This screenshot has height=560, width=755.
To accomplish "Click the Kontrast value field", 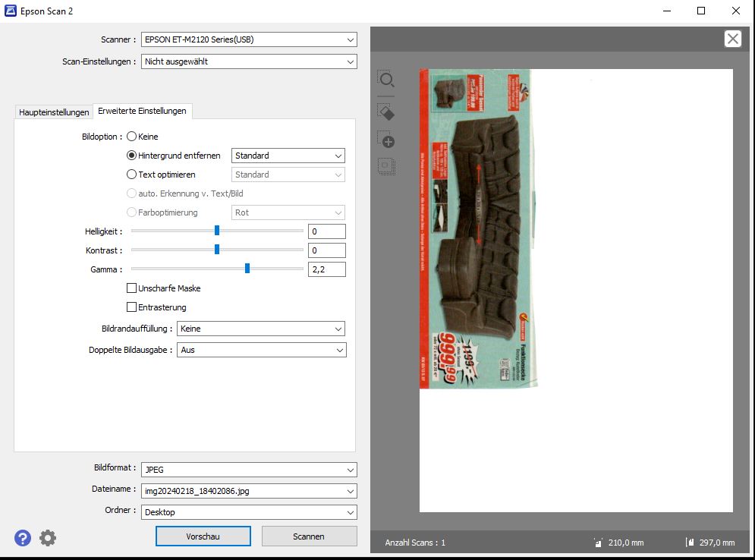I will tap(327, 250).
